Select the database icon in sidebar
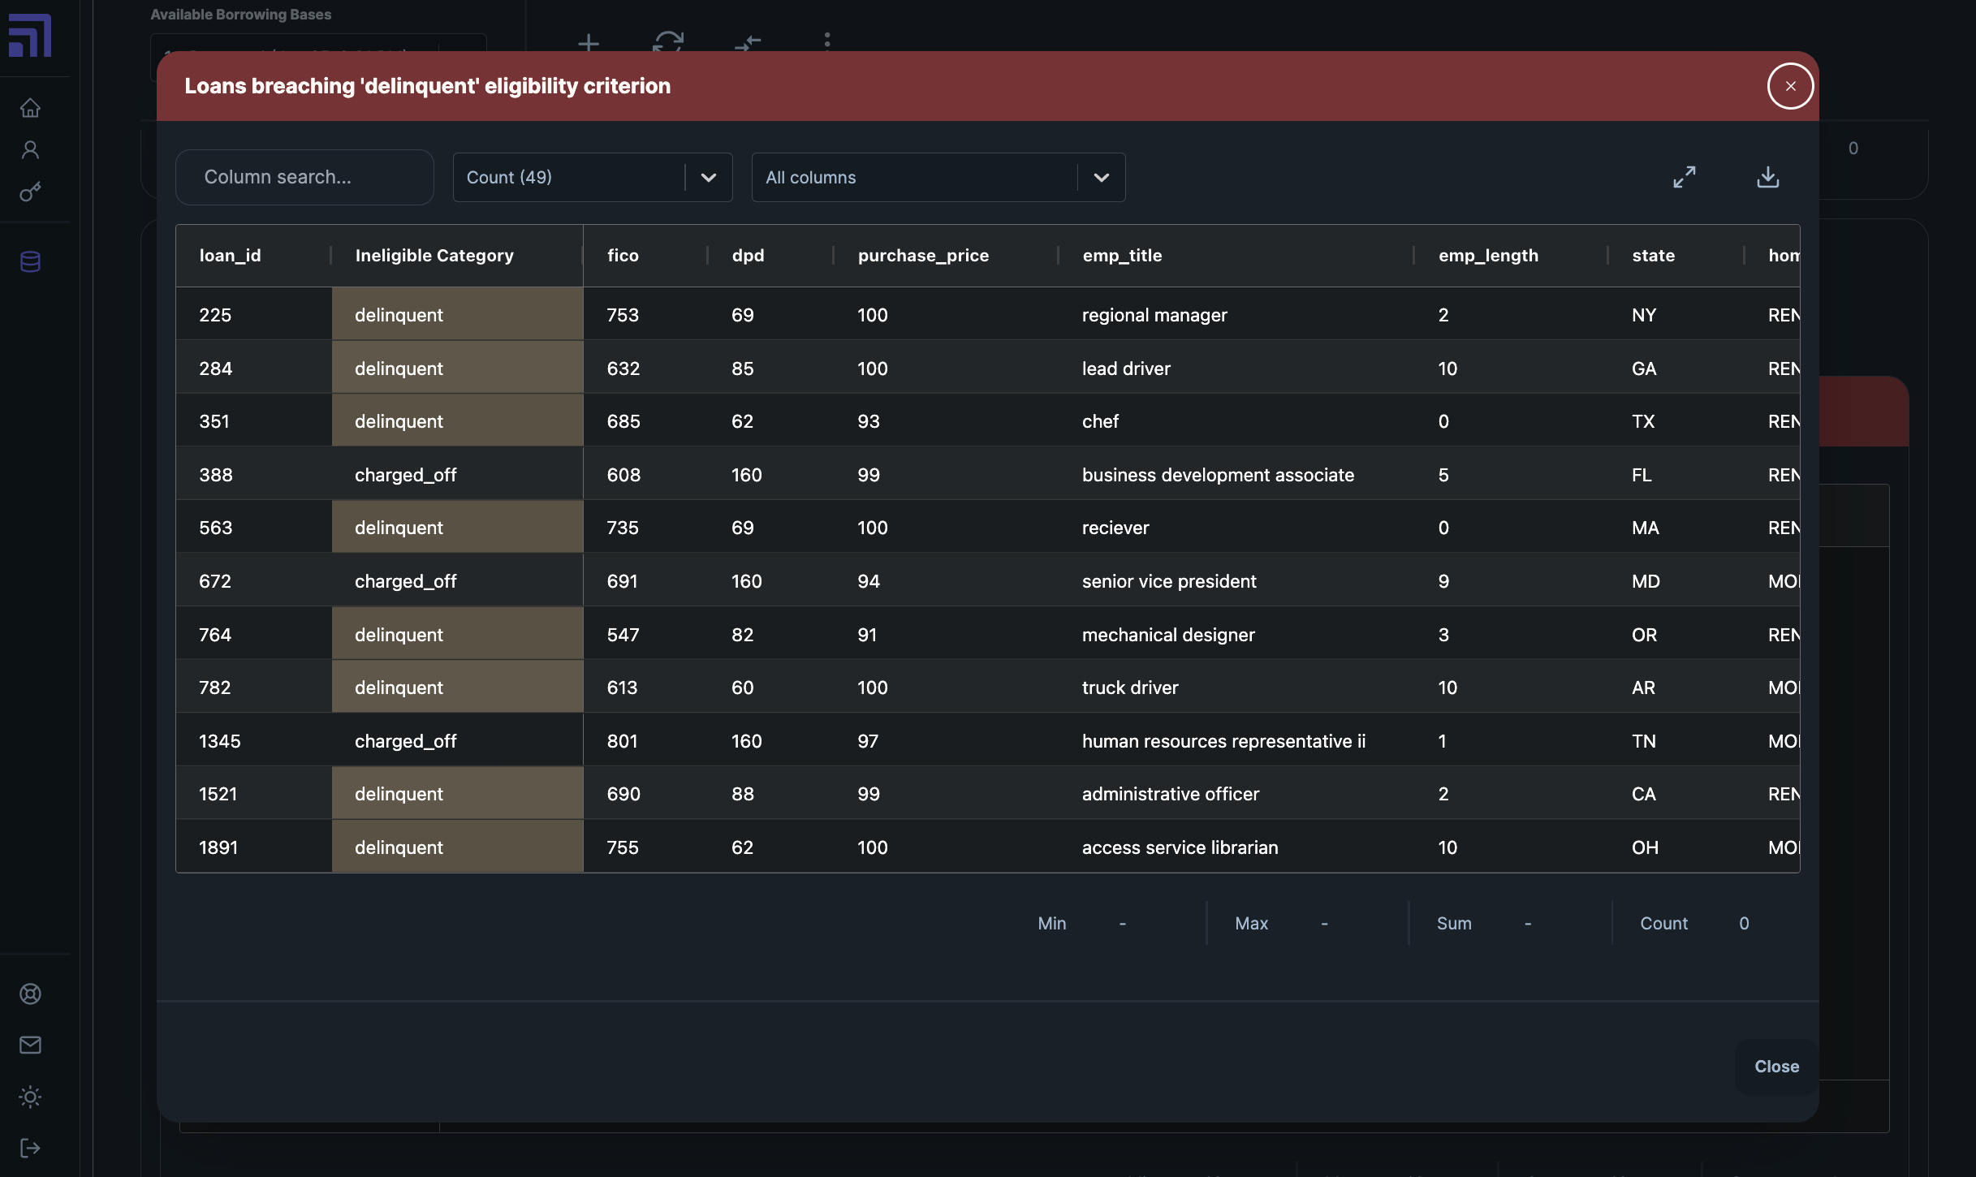The image size is (1976, 1177). (30, 261)
